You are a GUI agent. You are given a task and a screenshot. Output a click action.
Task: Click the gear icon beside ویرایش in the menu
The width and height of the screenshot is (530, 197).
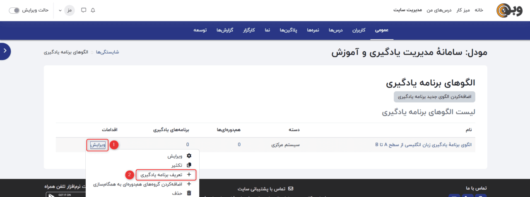tap(189, 156)
